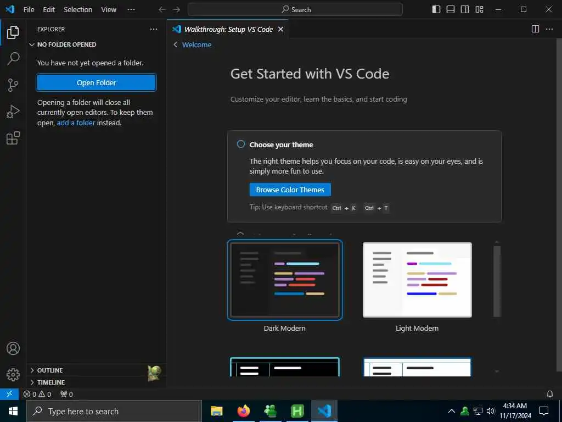Click Go Forward arrow in title bar
The image size is (562, 422).
176,10
